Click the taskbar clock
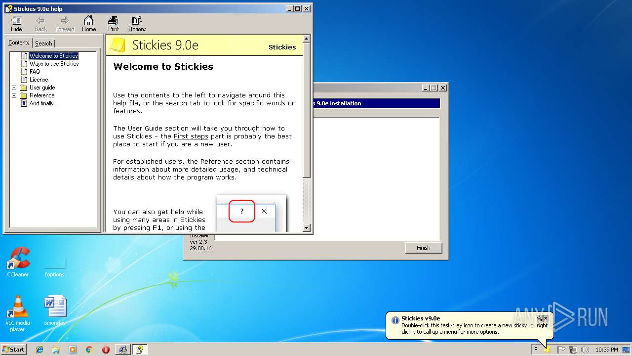Screen dimensions: 632x356 point(606,350)
